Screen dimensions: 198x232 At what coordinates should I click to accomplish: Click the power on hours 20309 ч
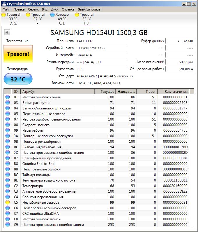[x=180, y=69]
